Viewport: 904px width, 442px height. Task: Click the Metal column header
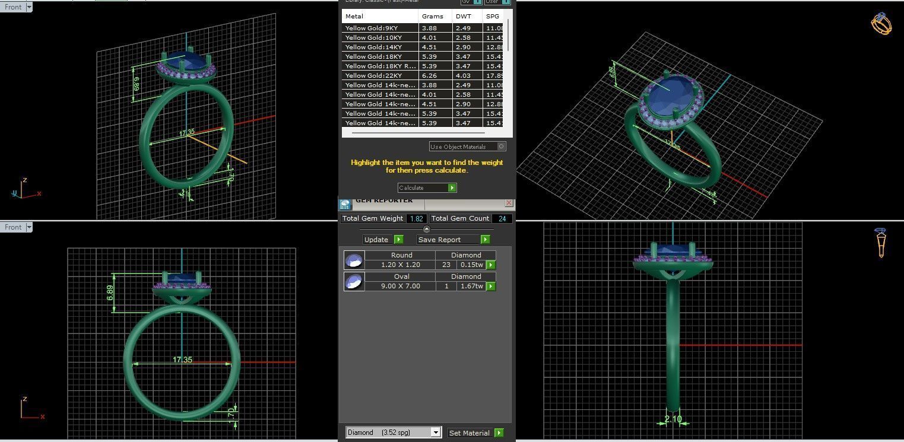(380, 16)
